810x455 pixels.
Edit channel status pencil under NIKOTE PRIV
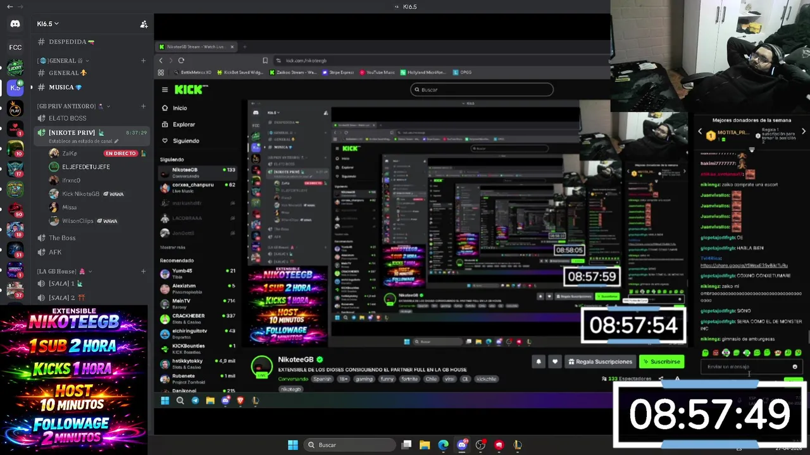(116, 142)
